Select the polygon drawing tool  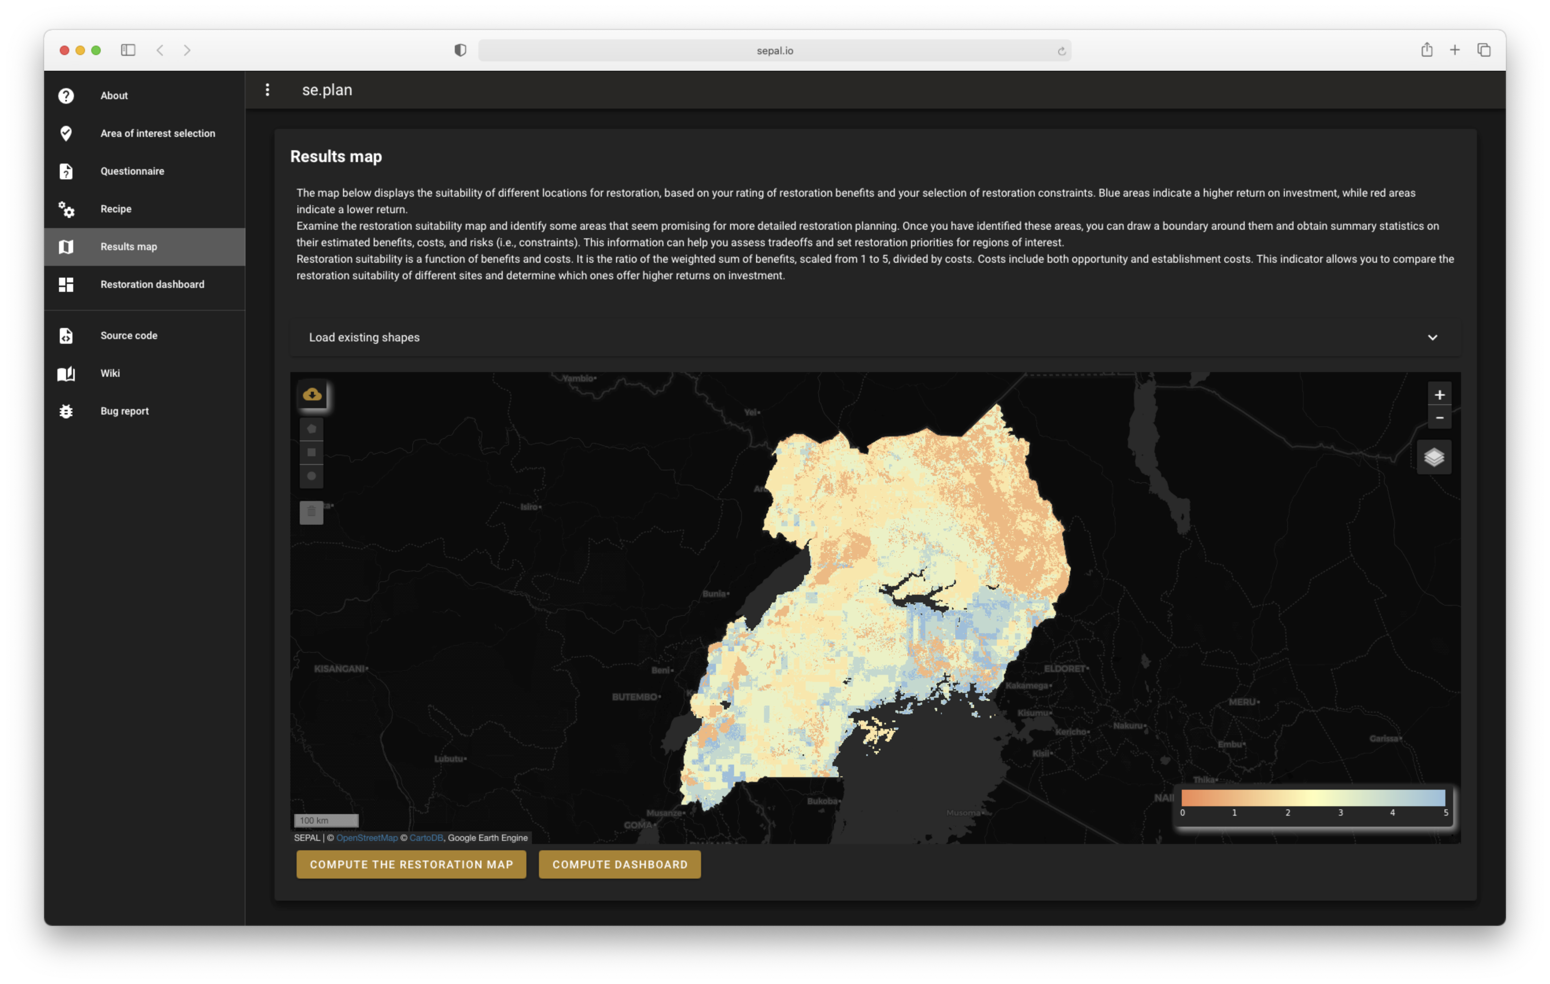click(x=312, y=429)
